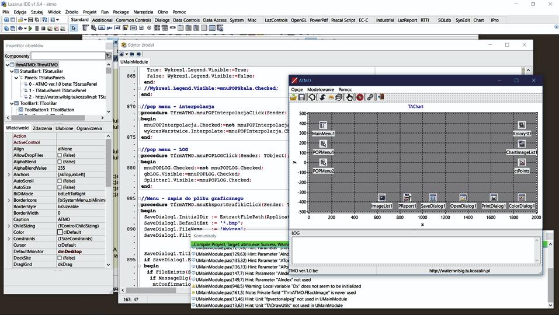
Task: Click the Save icon in the IDE main toolbar
Action: click(30, 20)
